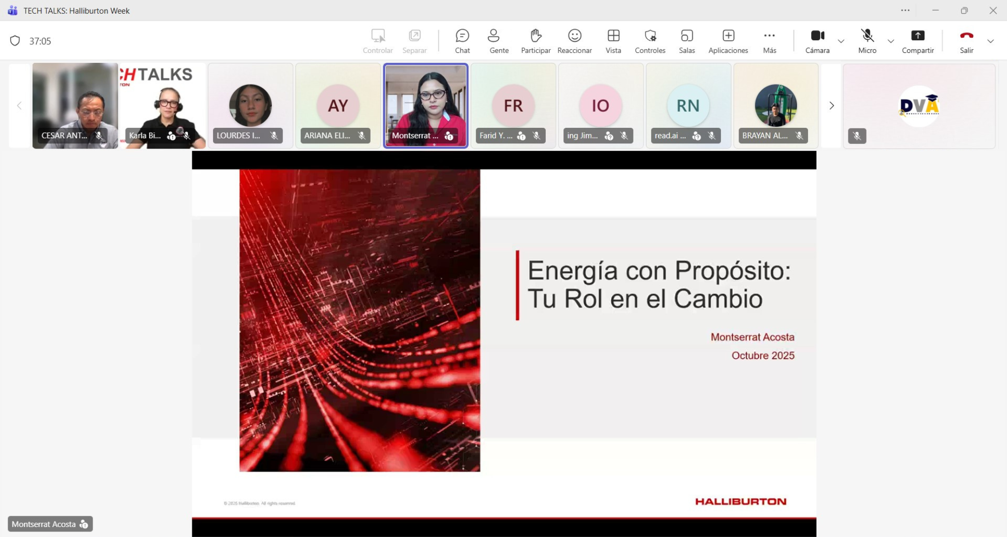Expand microphone options dropdown arrow
This screenshot has width=1007, height=537.
click(891, 41)
